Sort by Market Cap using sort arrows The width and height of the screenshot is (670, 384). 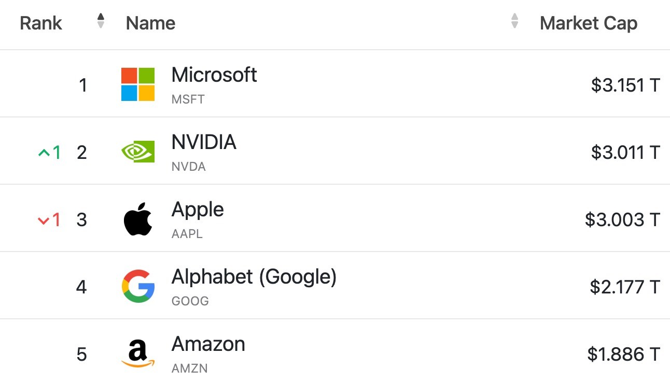point(514,21)
